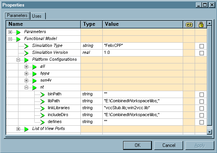The height and width of the screenshot is (153, 217).
Task: Expand the hppa platform node
Action: [26, 73]
